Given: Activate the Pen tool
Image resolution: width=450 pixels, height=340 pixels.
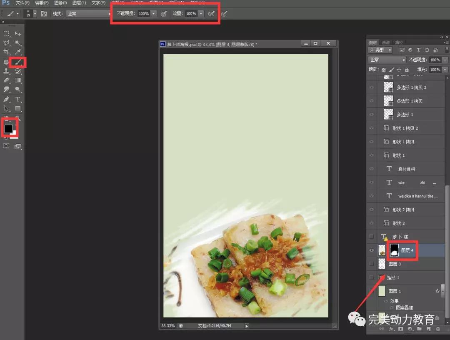Looking at the screenshot, I should 7,99.
